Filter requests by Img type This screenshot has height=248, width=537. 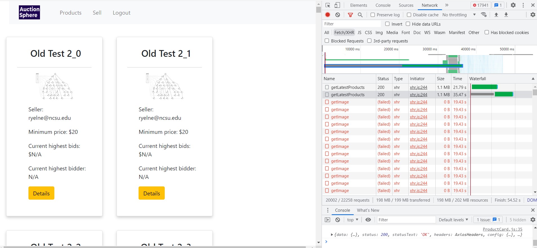379,33
